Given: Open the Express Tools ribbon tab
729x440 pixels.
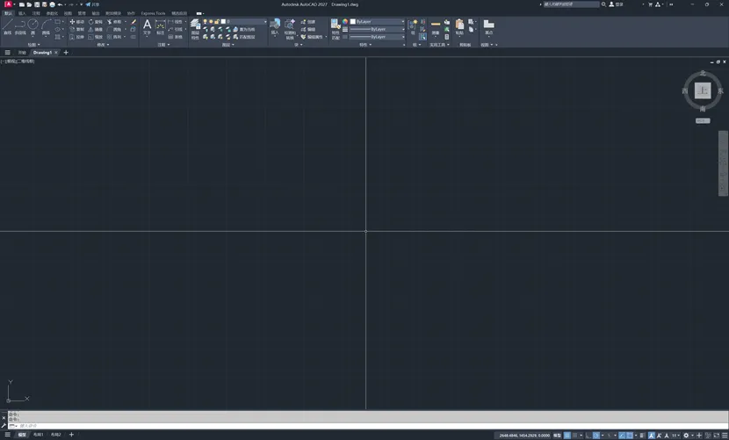Looking at the screenshot, I should [x=153, y=13].
